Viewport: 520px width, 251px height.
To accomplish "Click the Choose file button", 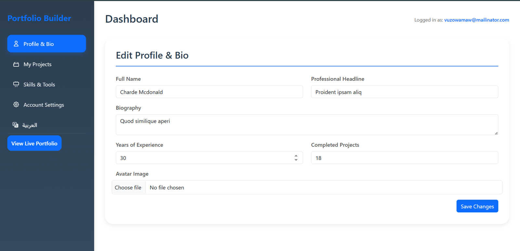I will [x=128, y=188].
